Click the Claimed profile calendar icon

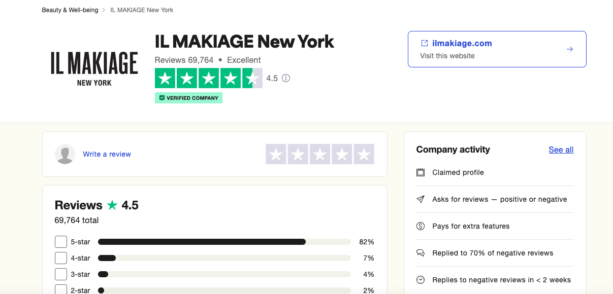pyautogui.click(x=421, y=172)
